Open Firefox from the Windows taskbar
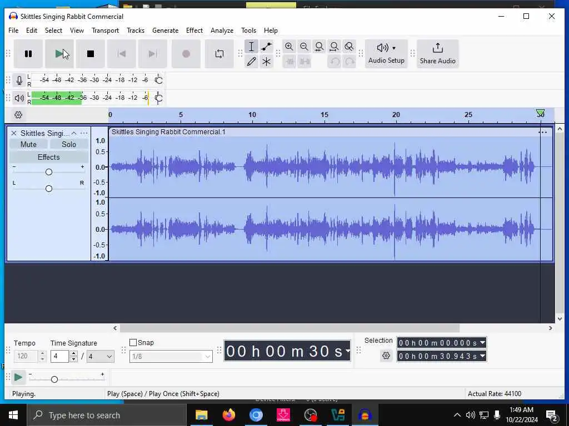 (228, 415)
